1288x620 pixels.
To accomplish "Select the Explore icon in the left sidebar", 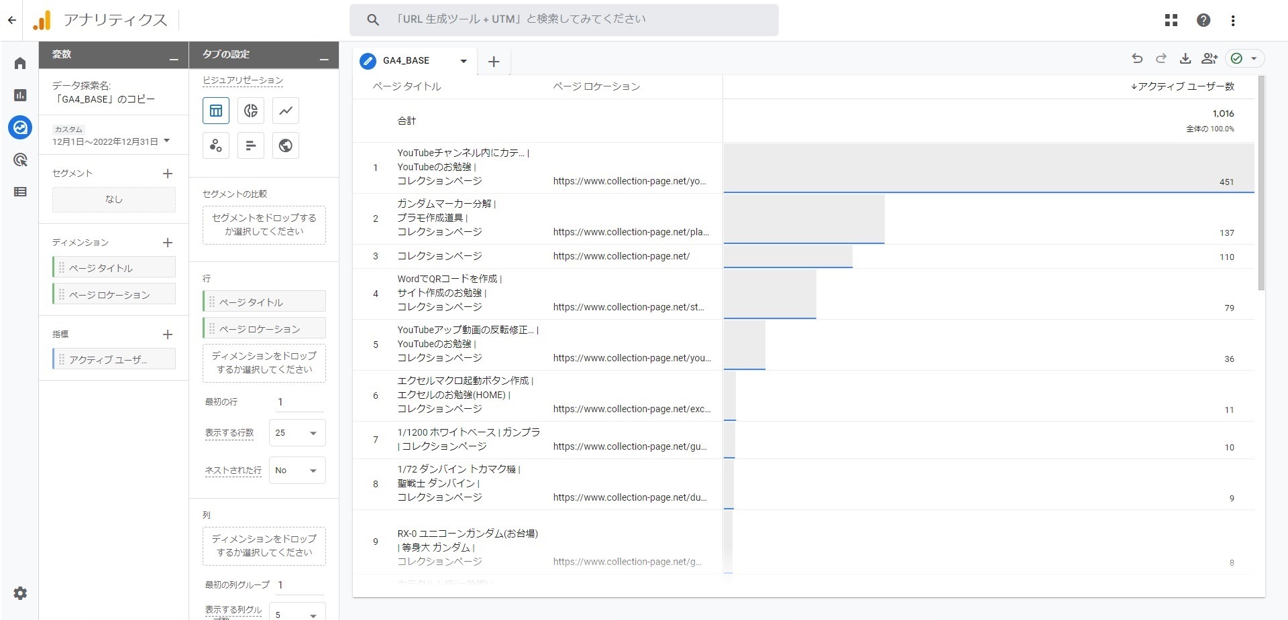I will [20, 127].
